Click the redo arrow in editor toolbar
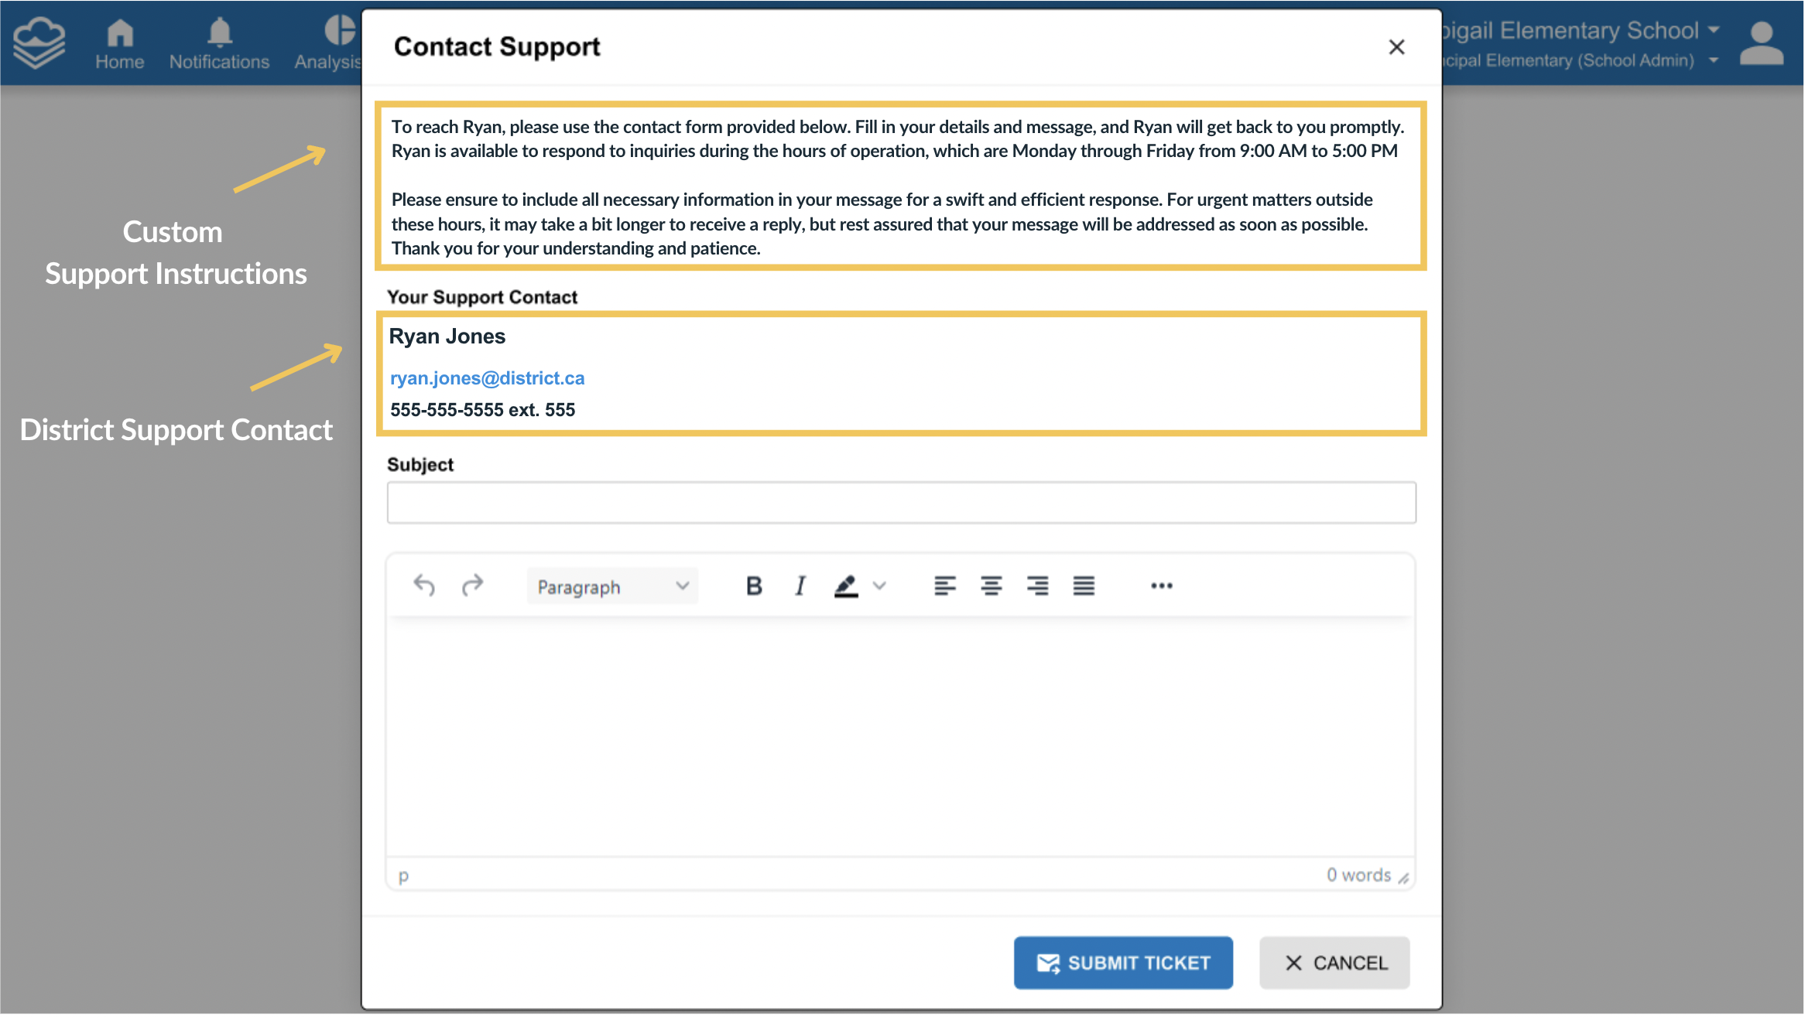Viewport: 1805px width, 1018px height. coord(472,586)
